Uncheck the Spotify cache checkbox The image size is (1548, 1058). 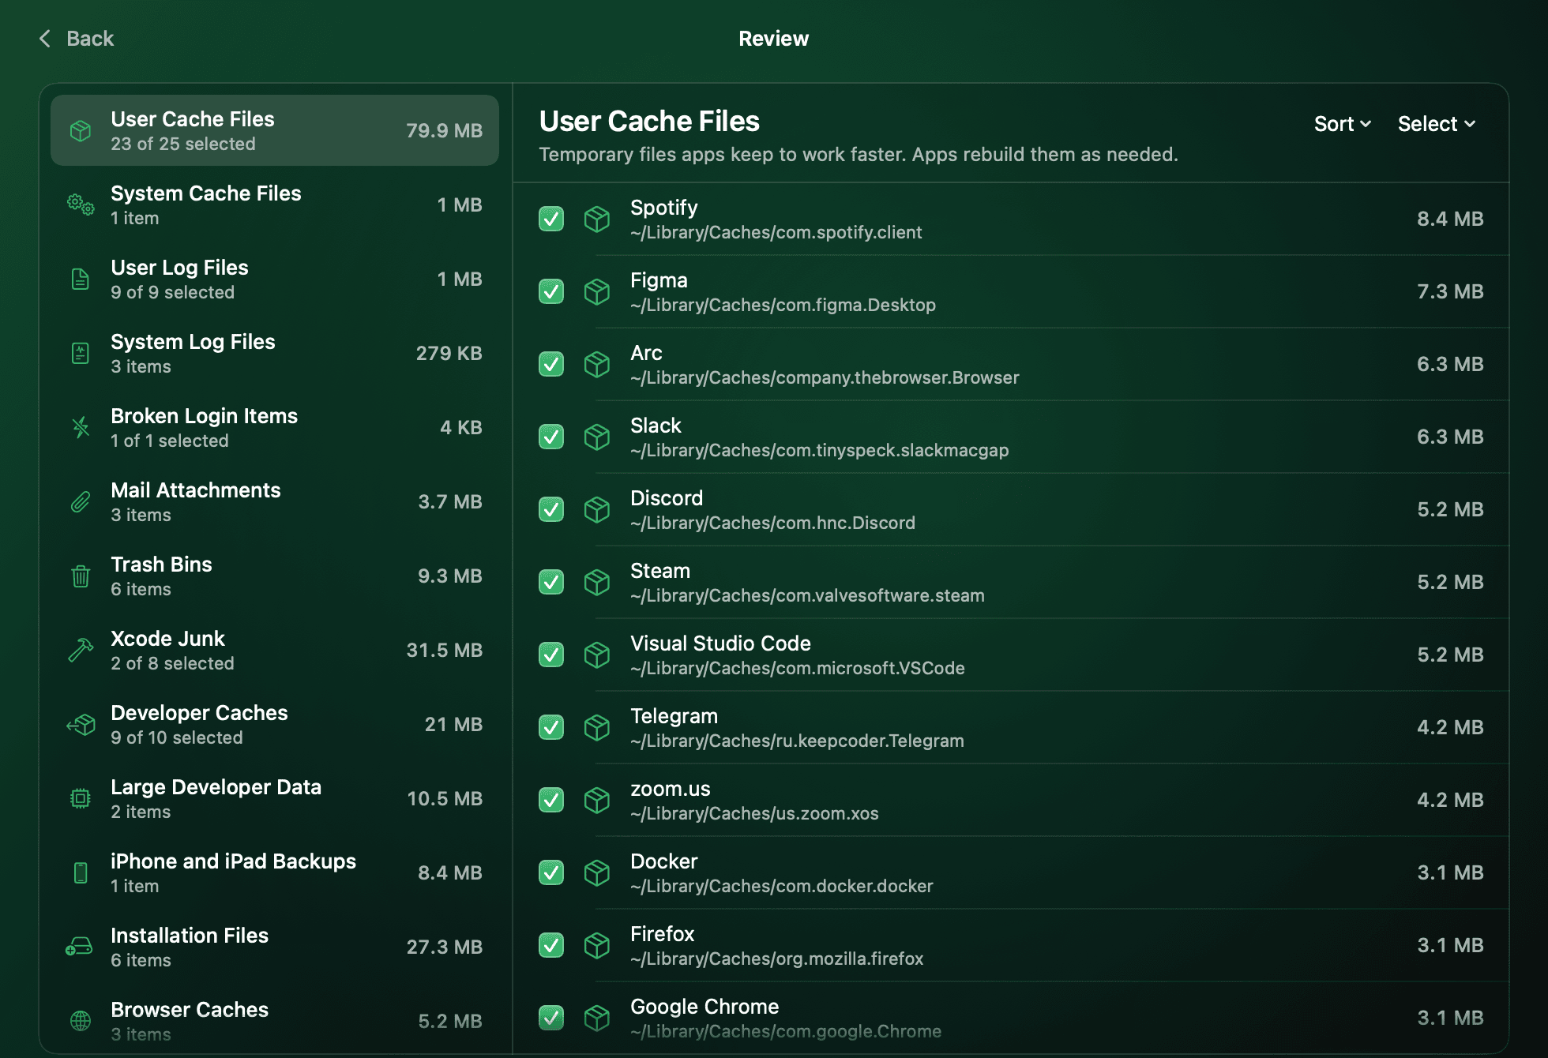551,219
